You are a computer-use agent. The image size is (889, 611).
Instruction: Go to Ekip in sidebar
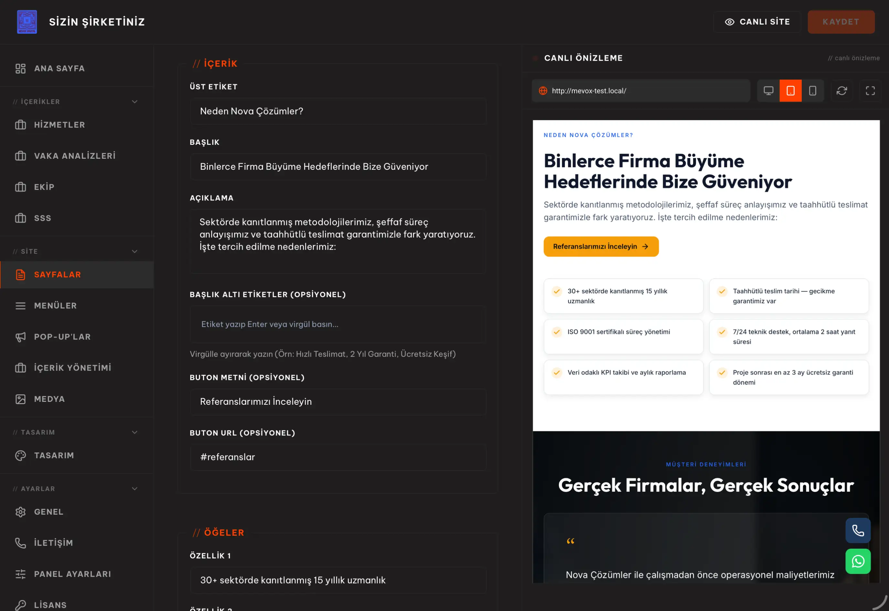[x=77, y=187]
